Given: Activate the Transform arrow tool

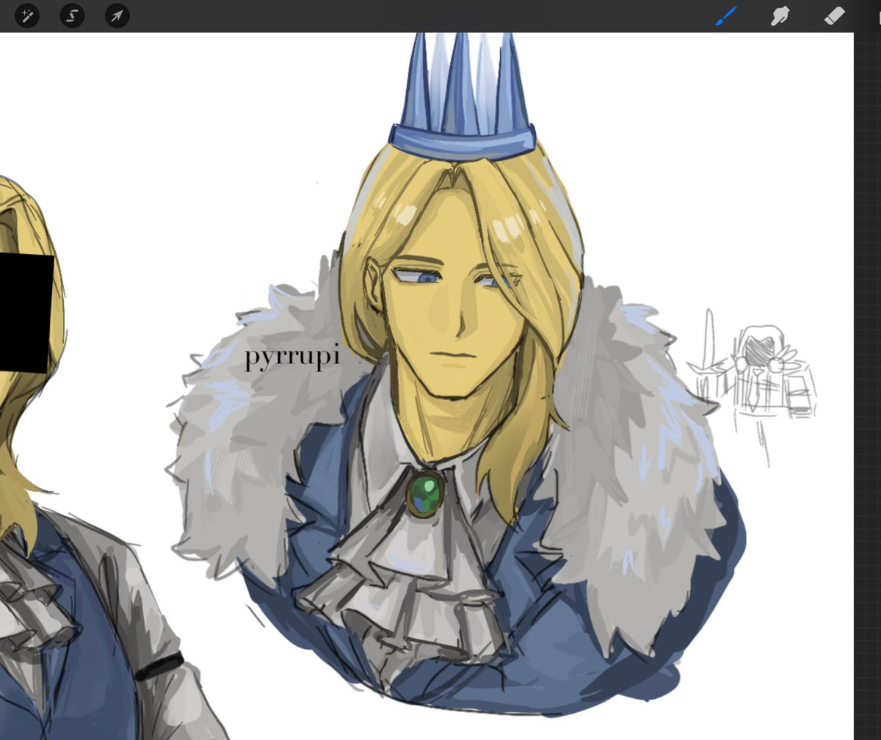Looking at the screenshot, I should click(x=117, y=15).
